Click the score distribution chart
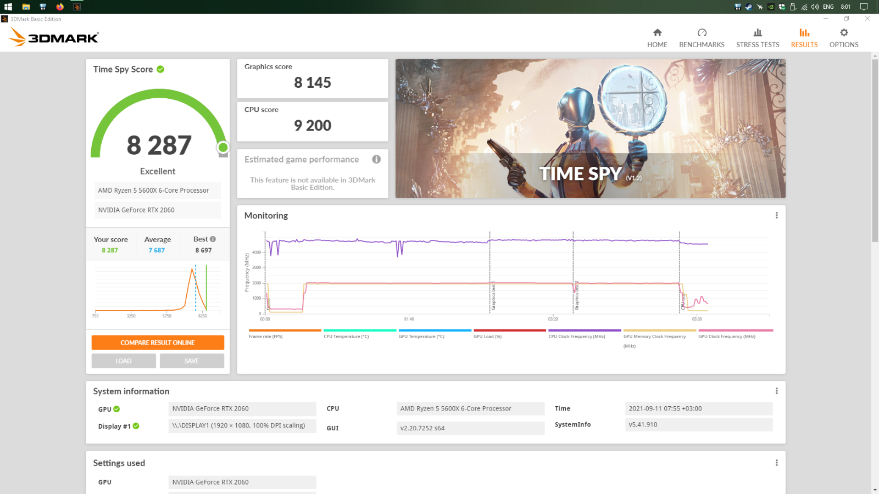Viewport: 879px width, 494px height. coord(158,290)
